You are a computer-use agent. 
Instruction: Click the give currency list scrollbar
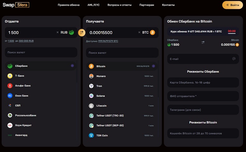coord(77,71)
